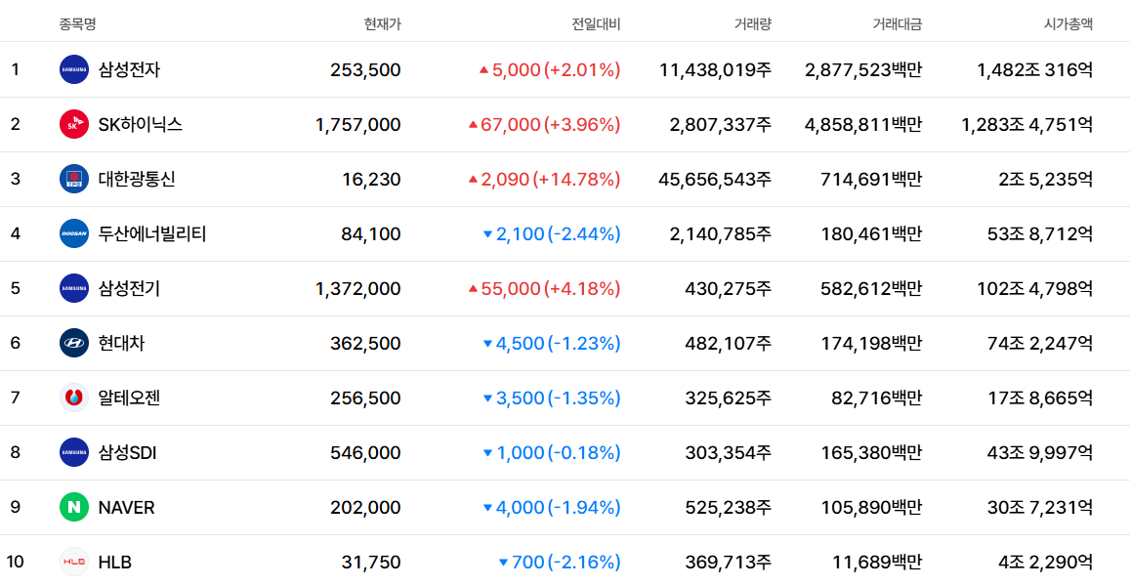Screen dimensions: 1130x586
Task: Click 현대차 change 4,500 (-1.23%)
Action: 551,344
